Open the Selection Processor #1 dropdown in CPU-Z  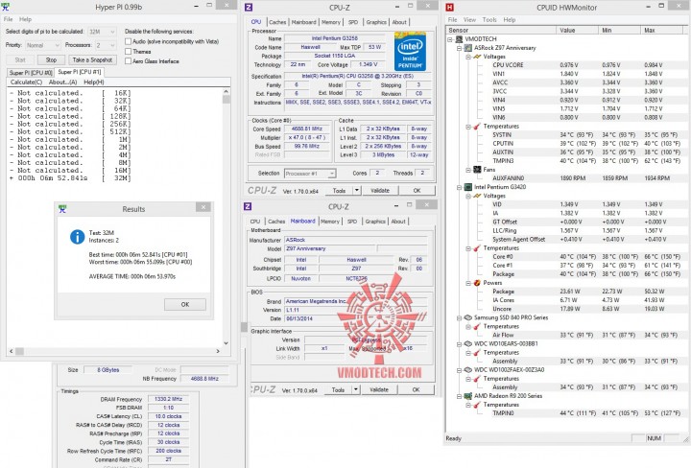click(x=310, y=174)
